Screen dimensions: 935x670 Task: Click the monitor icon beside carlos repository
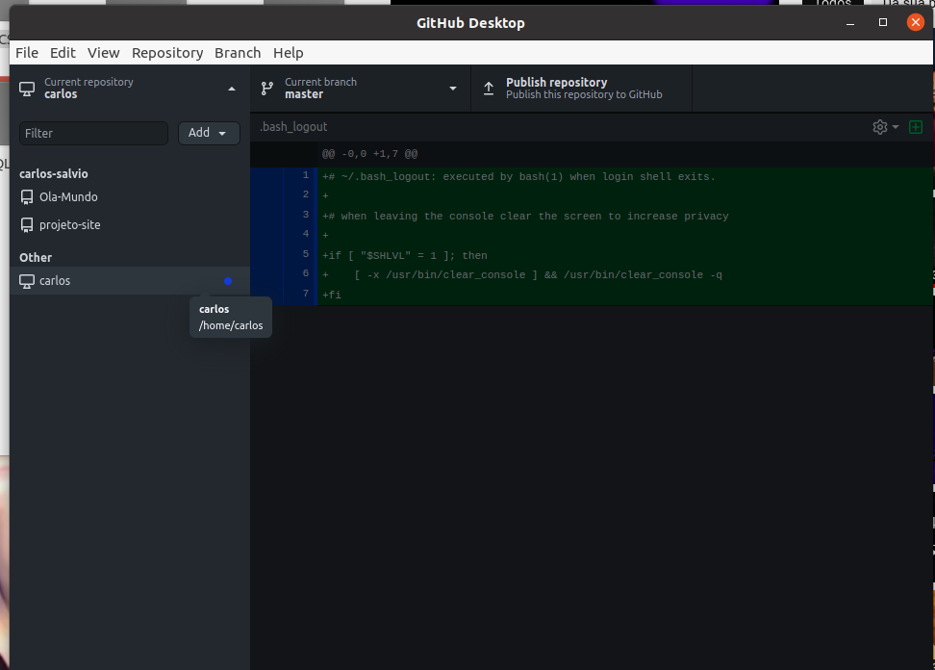(x=26, y=280)
